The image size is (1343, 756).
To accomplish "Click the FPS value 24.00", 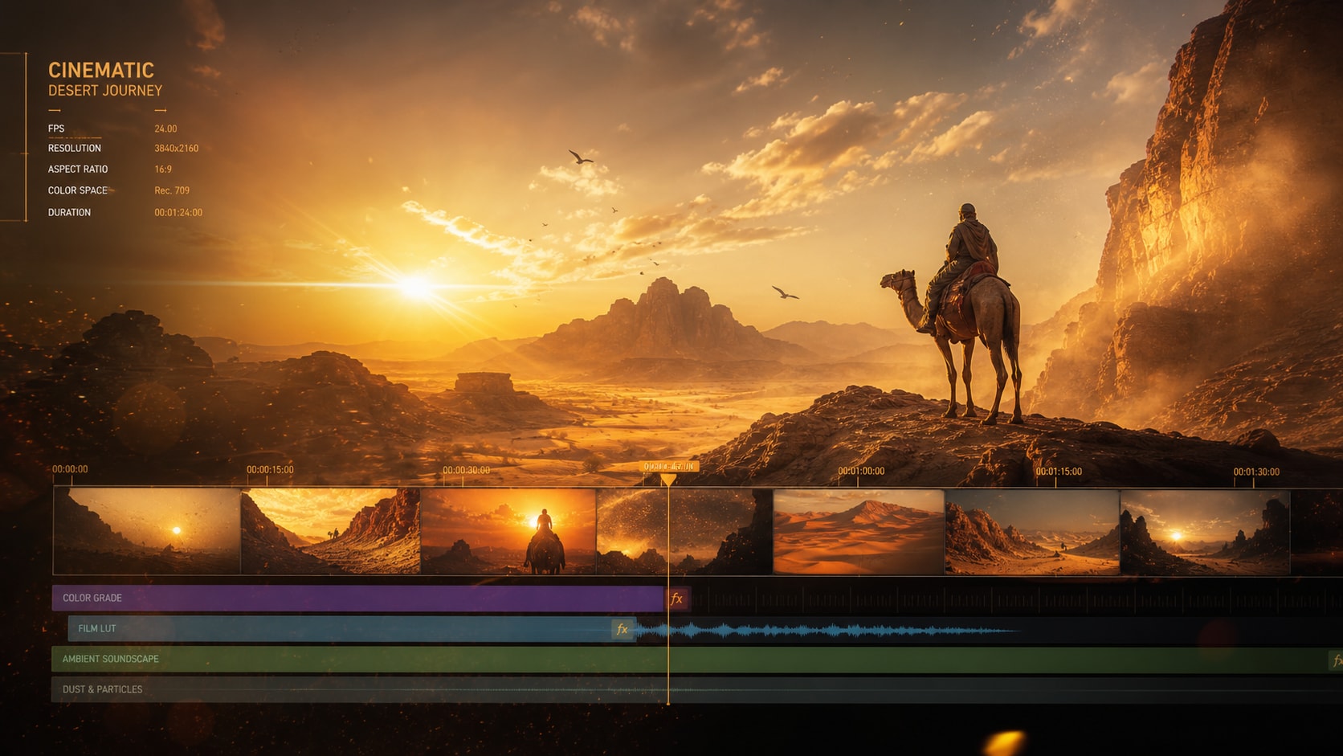I will (x=165, y=129).
